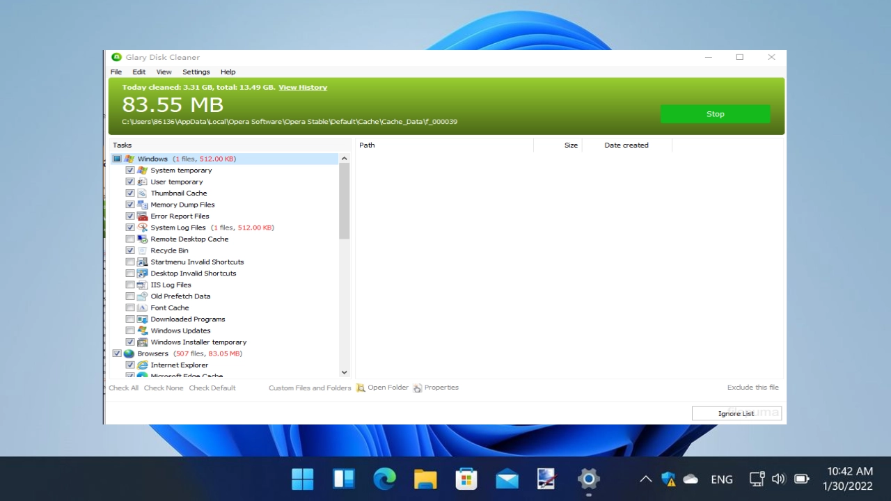This screenshot has width=891, height=501.
Task: Click the Old Prefetch Data icon
Action: 143,296
